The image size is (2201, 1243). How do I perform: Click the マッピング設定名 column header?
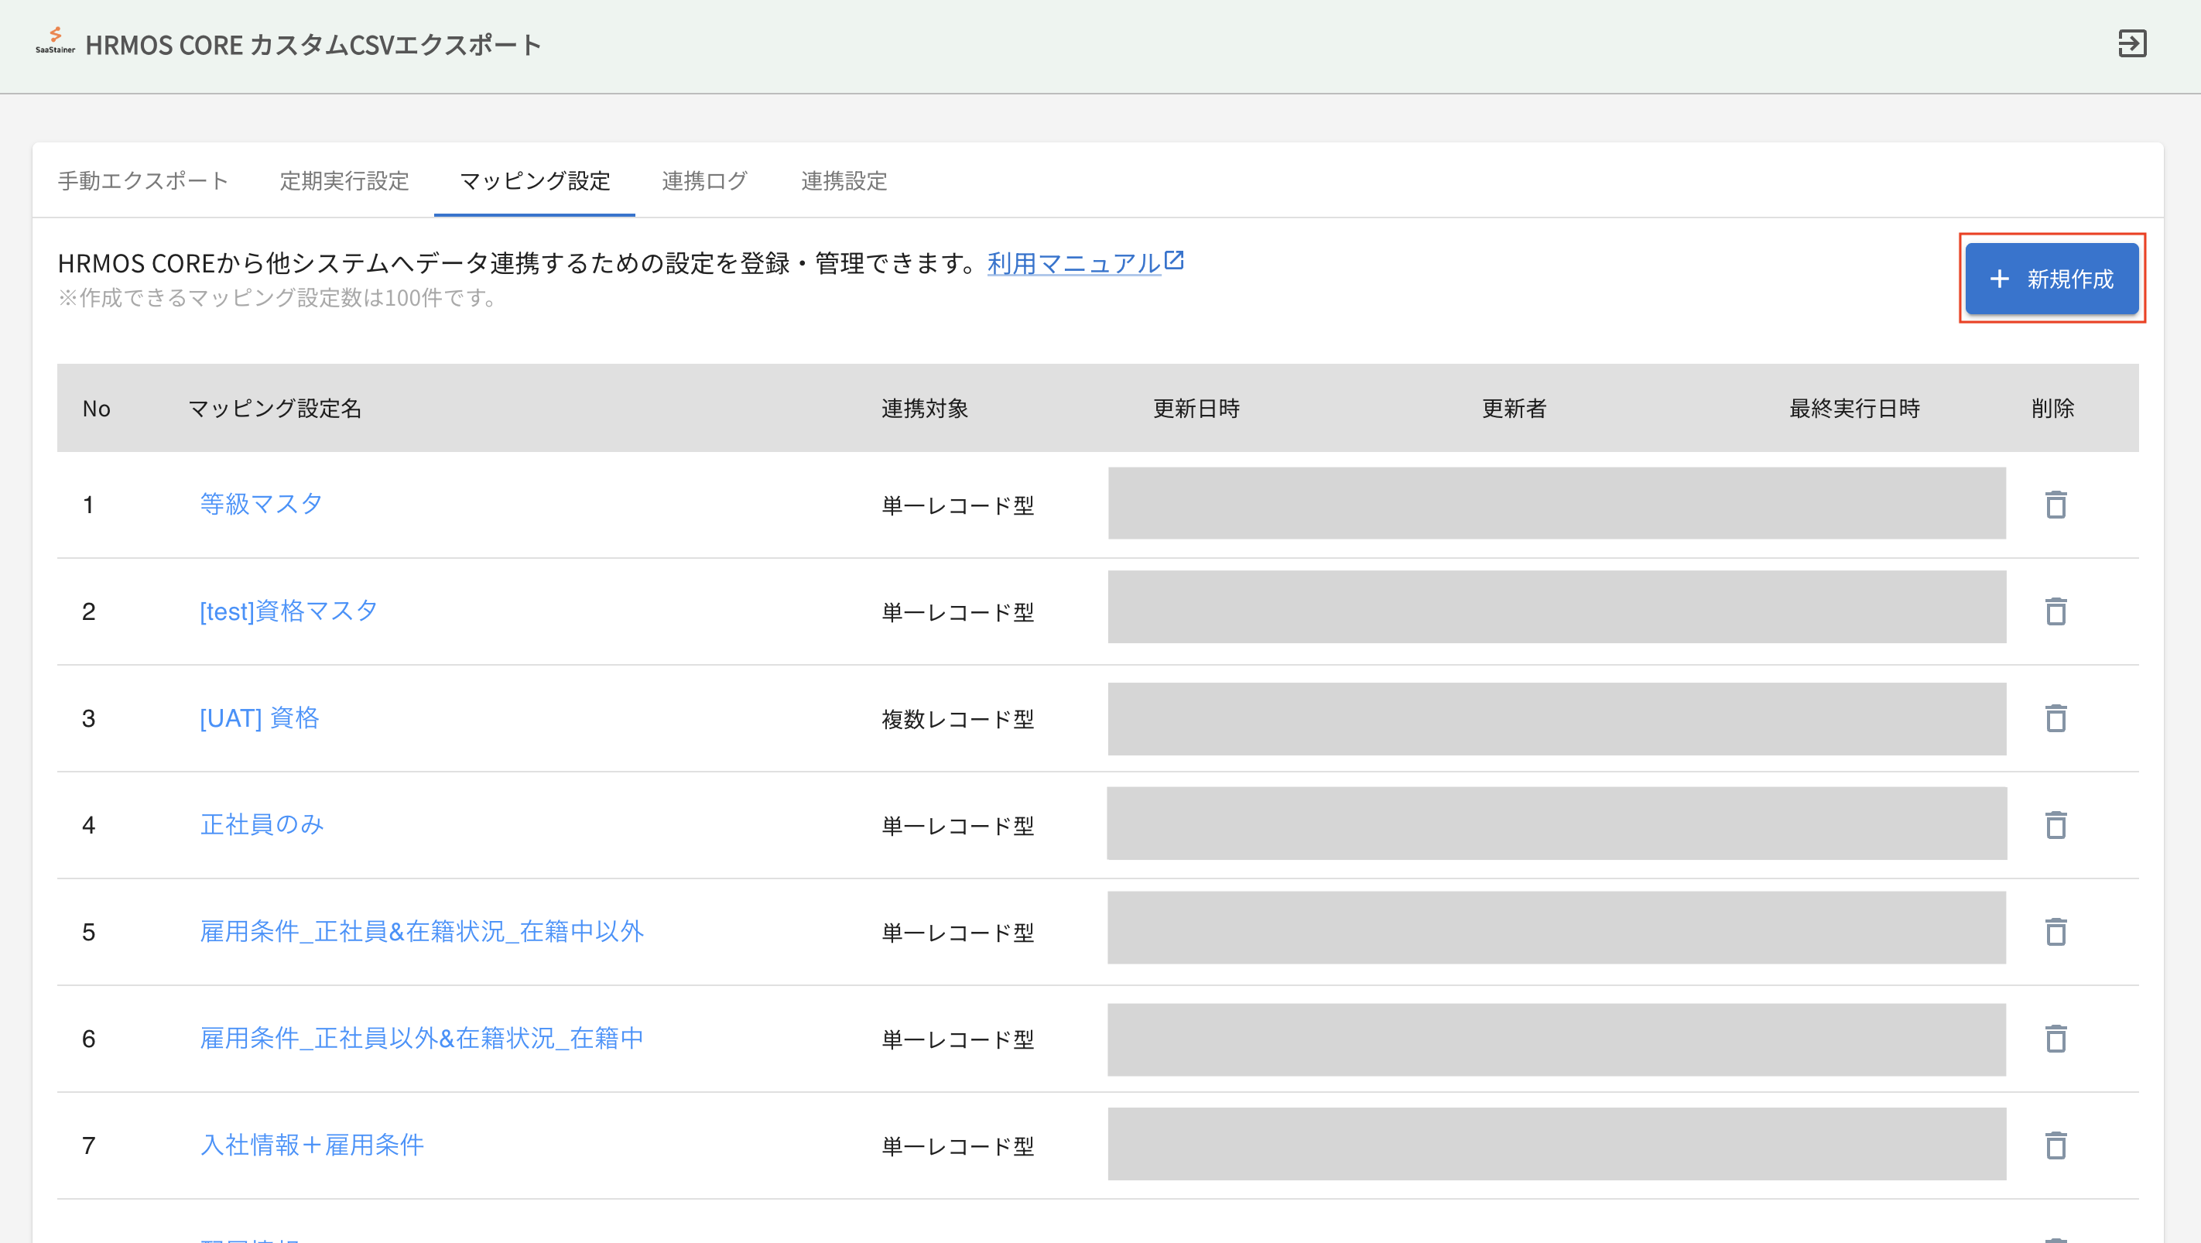point(274,409)
